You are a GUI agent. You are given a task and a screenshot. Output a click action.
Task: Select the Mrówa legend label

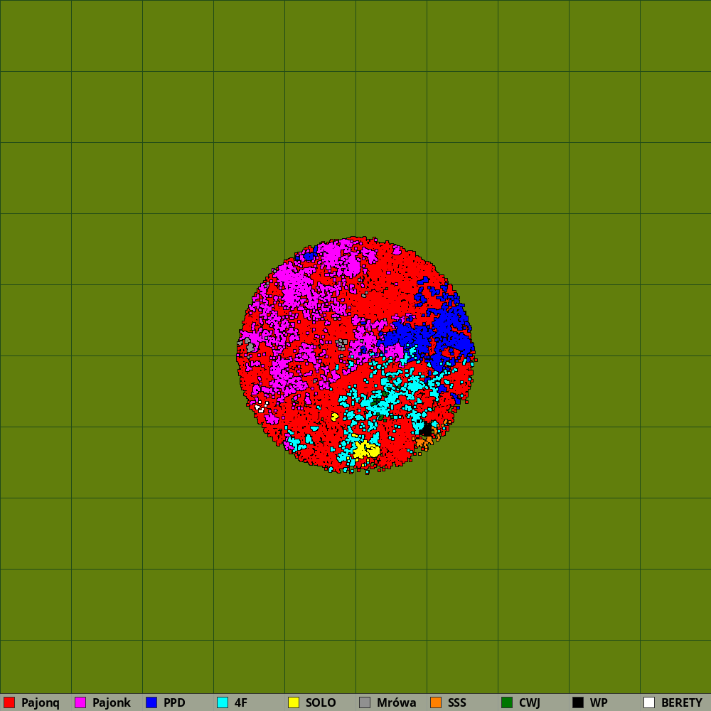point(396,703)
